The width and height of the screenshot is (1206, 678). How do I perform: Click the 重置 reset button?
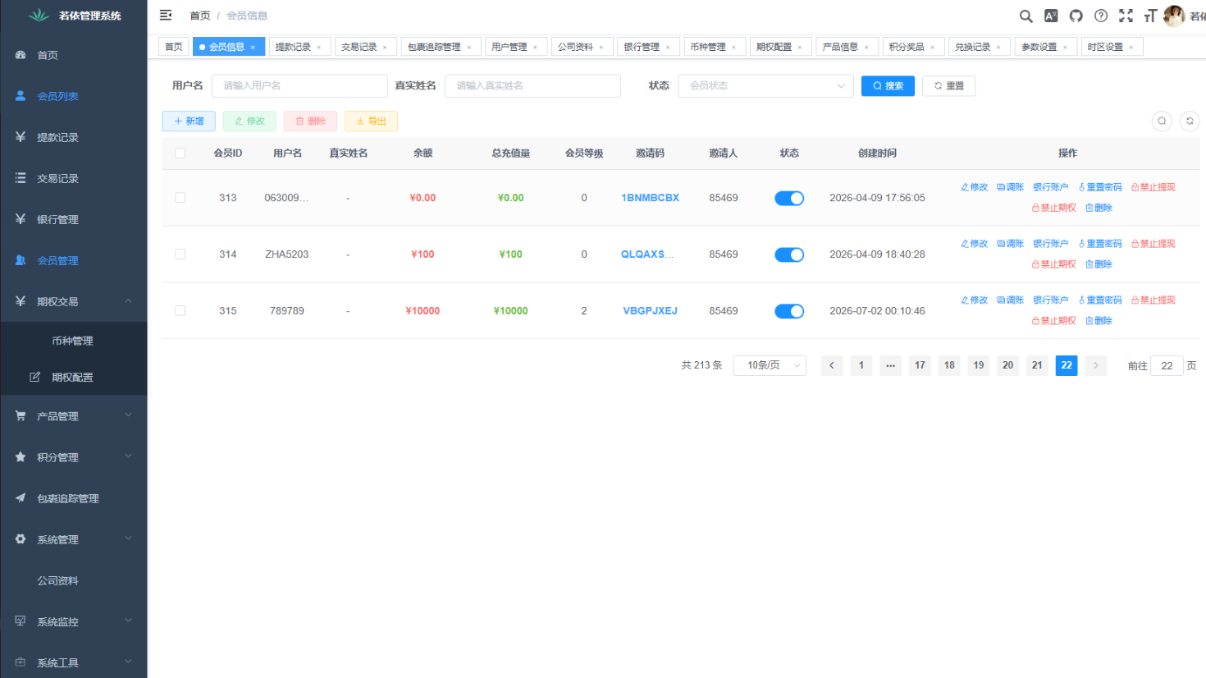pos(948,85)
